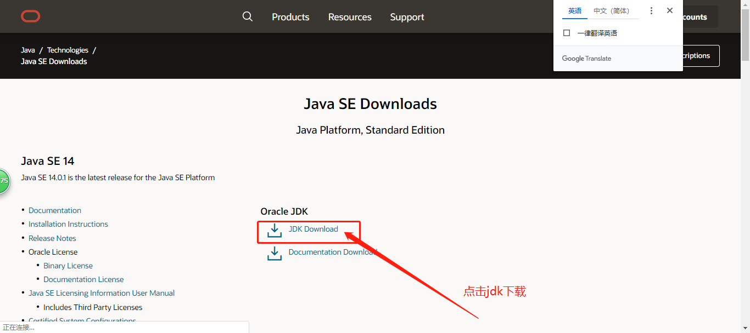Open the Support menu
The image size is (750, 333).
(x=407, y=17)
